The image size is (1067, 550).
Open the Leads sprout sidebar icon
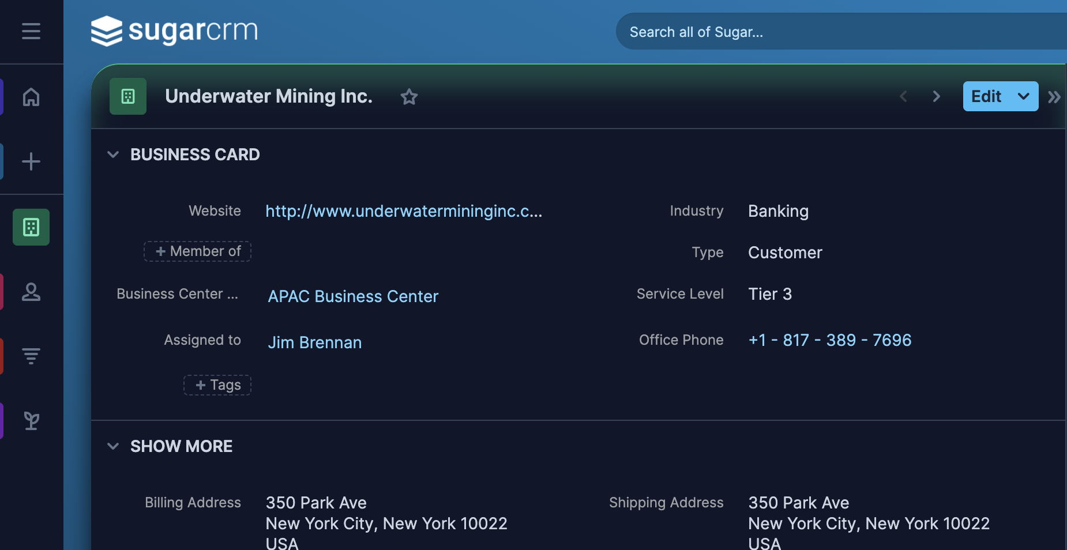[x=31, y=421]
